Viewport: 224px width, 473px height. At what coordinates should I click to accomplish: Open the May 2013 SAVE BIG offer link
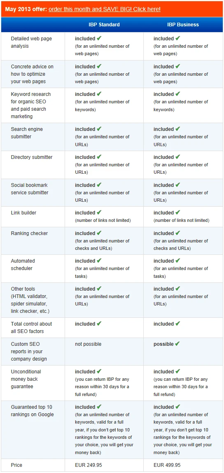(105, 9)
